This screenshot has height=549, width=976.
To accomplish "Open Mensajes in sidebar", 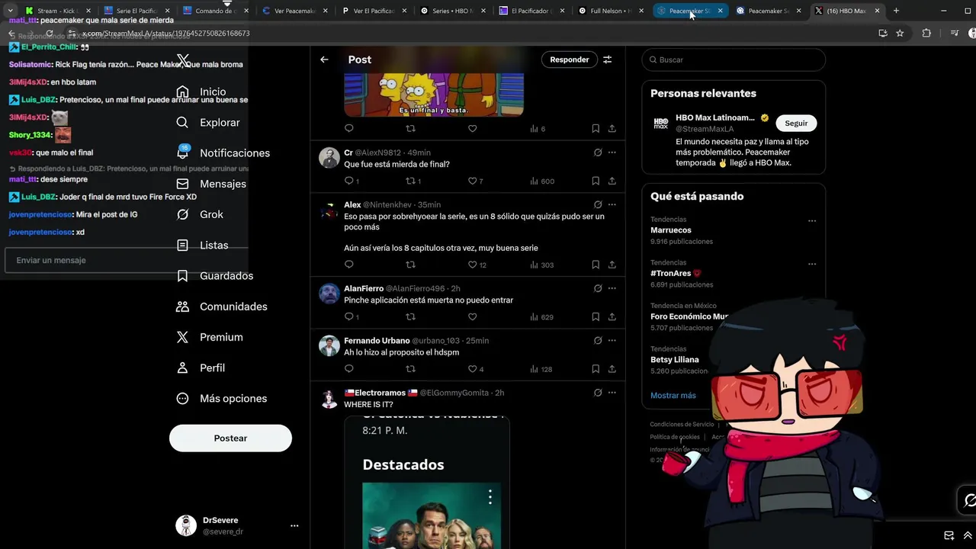I will pos(223,184).
